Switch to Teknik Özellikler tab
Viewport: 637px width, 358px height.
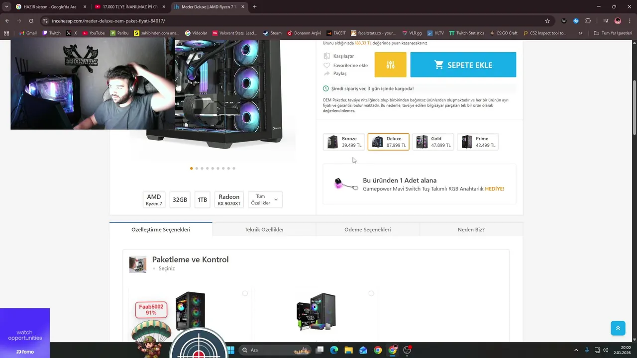(x=264, y=229)
